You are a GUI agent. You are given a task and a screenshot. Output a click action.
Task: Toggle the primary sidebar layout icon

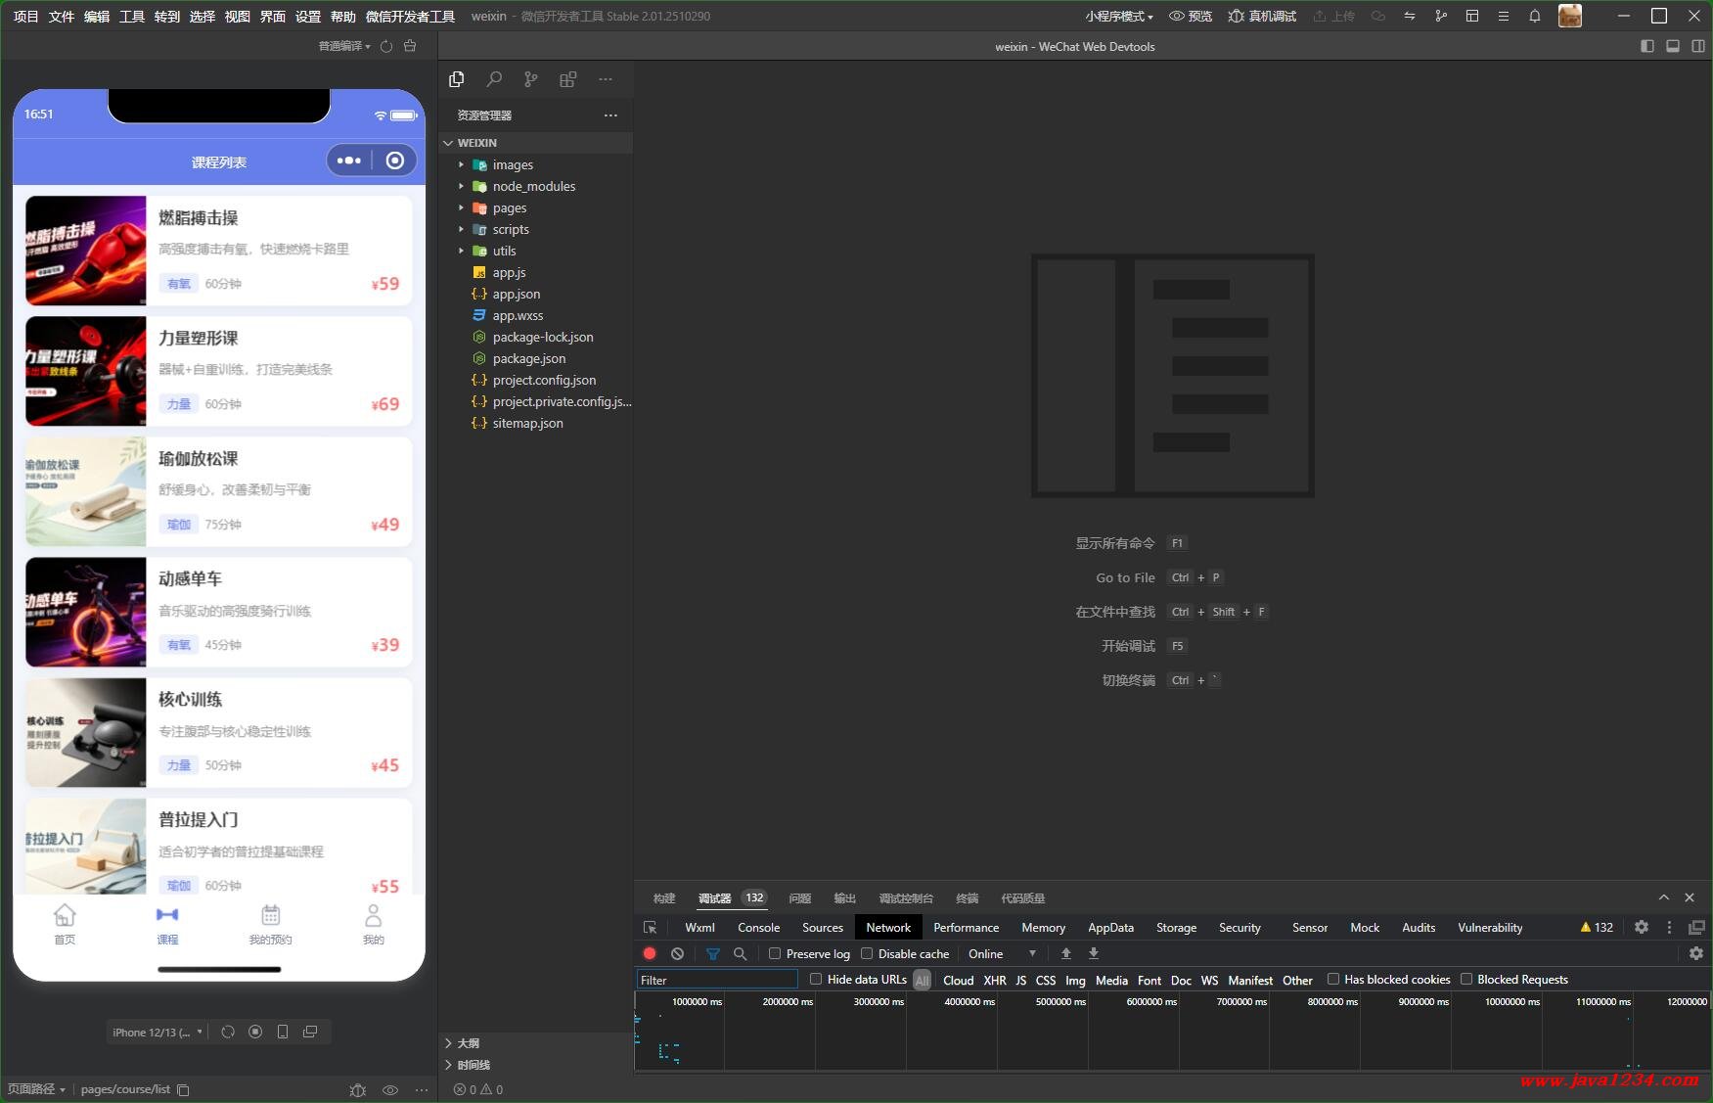[x=1647, y=46]
